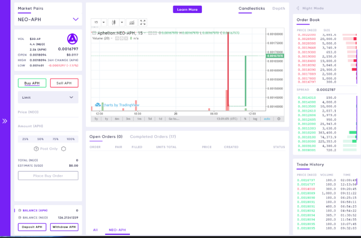This screenshot has height=238, width=361.
Task: Click Withdraw APH button
Action: 64,227
